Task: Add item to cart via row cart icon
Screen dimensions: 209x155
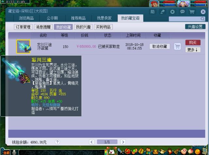Action: (x=177, y=46)
